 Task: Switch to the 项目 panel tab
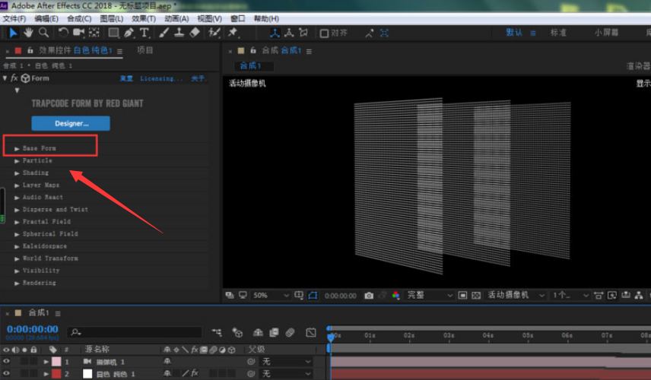click(144, 50)
